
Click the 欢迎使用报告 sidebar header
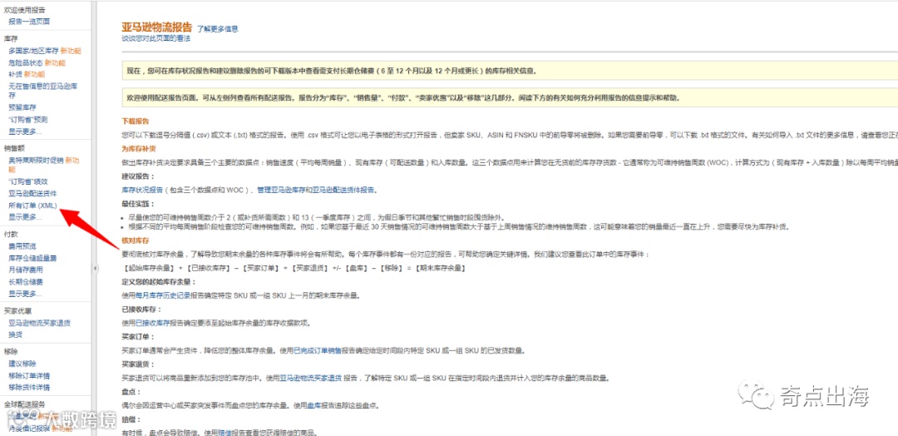tap(25, 10)
